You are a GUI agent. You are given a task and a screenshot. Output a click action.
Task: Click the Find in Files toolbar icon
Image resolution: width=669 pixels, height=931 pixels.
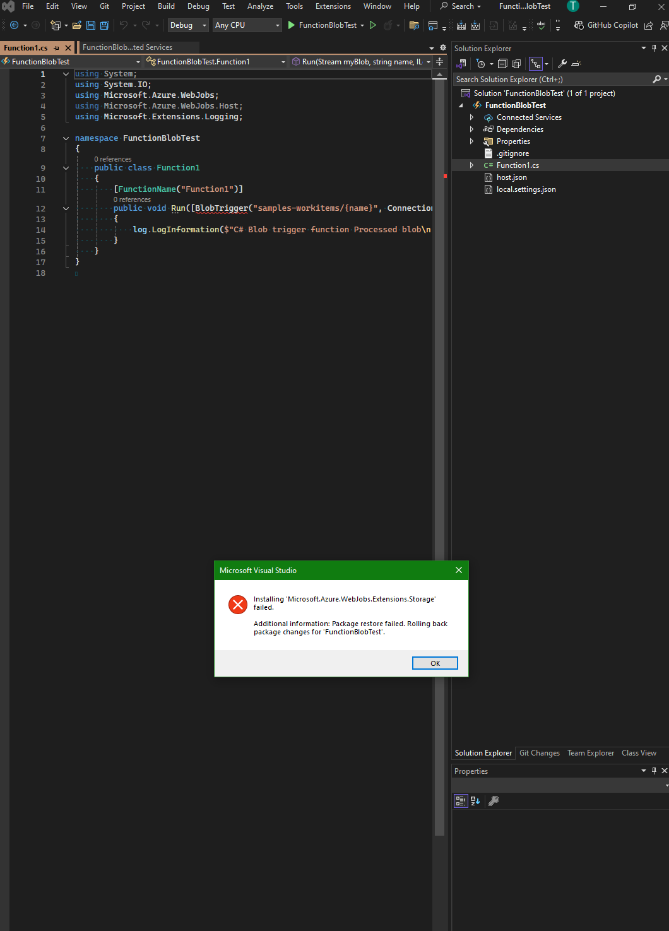pyautogui.click(x=414, y=25)
